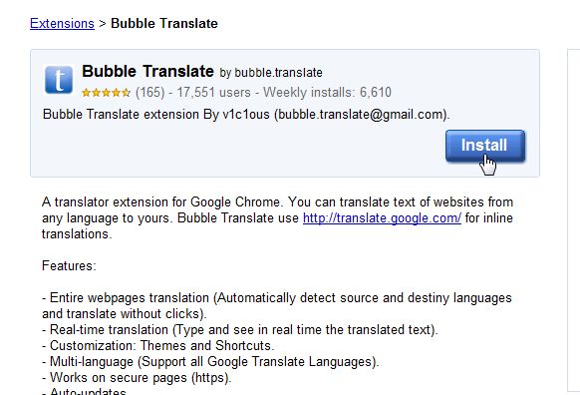Install the Bubble Translate extension
Viewport: 580px width, 395px height.
485,146
